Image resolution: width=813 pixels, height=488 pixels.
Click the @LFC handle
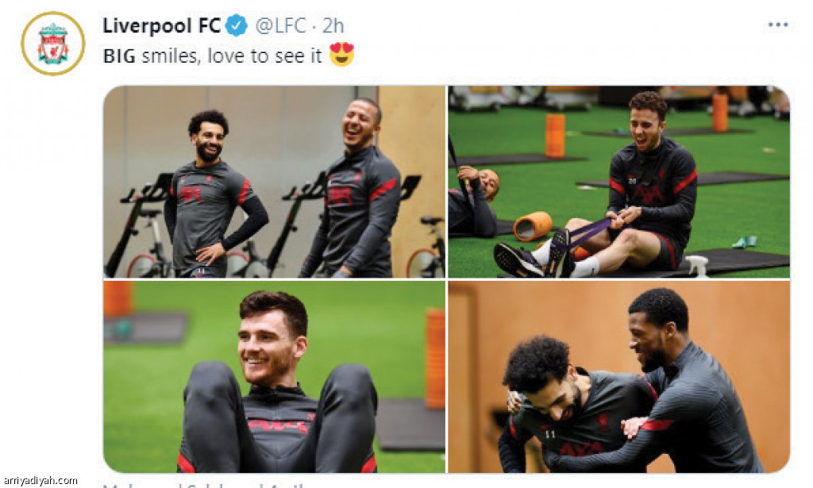[280, 25]
